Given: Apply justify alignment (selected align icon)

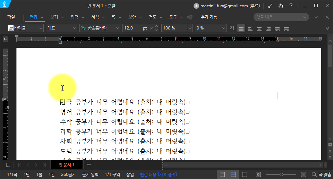Looking at the screenshot, I should [x=241, y=28].
